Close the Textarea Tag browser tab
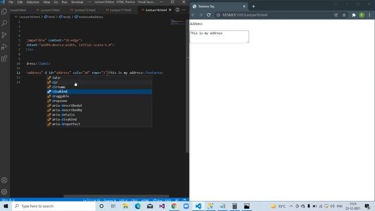Viewport: 375px width, 211px height. (244, 6)
